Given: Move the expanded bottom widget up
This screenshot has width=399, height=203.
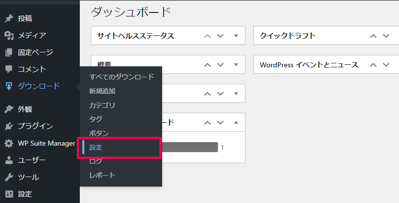Looking at the screenshot, I should [x=207, y=123].
